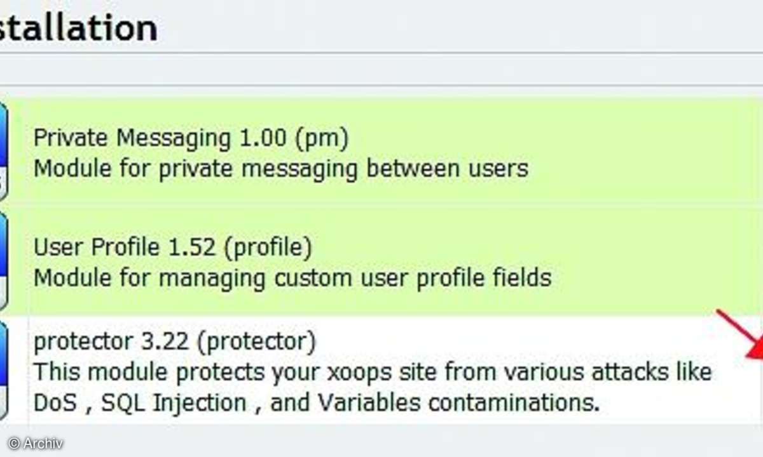The height and width of the screenshot is (457, 763).
Task: Select the Private Messaging 1.00 (pm) title
Action: (x=191, y=138)
